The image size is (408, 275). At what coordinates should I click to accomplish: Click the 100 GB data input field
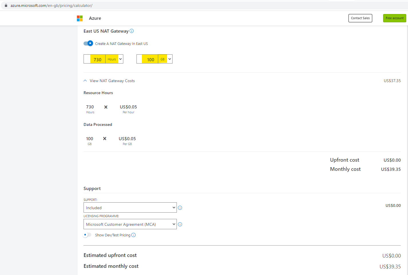[147, 59]
